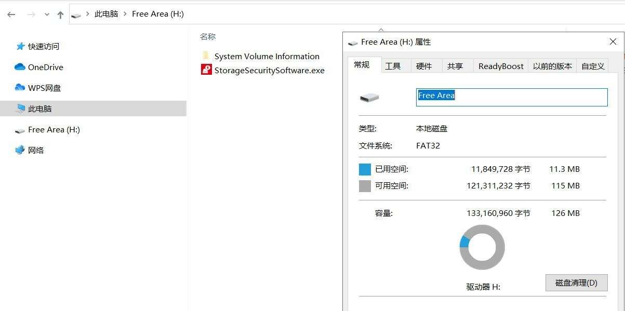Click the FAT32 file system value

point(428,145)
